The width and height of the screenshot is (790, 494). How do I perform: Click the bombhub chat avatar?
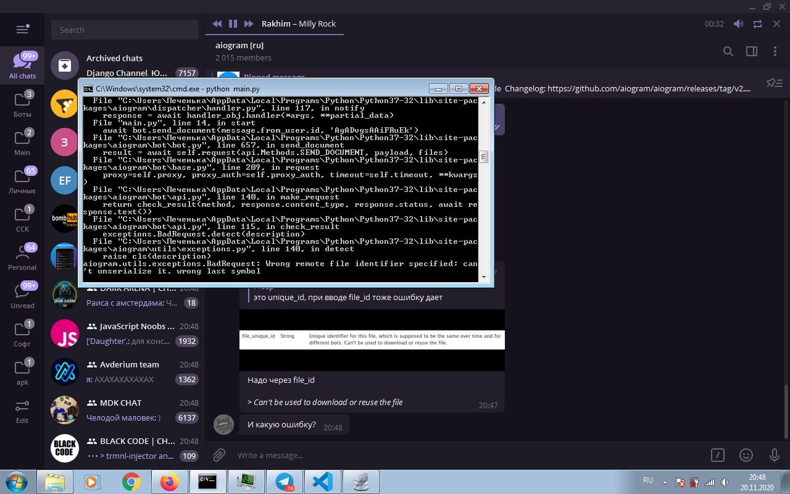point(64,219)
